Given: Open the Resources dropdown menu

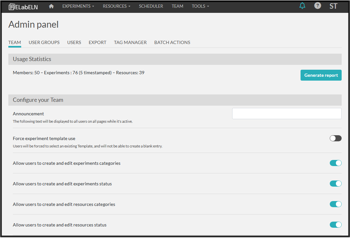Looking at the screenshot, I should [117, 6].
